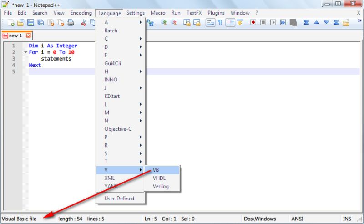The height and width of the screenshot is (224, 364).
Task: Click the blue down-triangle toolbar icon
Action: pos(326,23)
